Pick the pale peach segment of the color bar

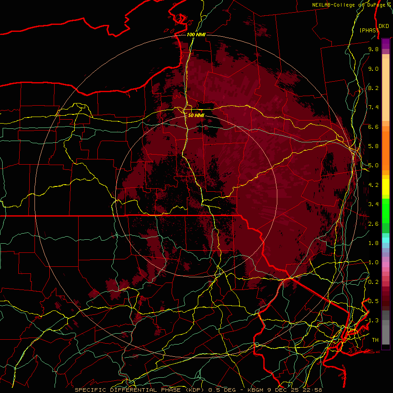pyautogui.click(x=386, y=90)
